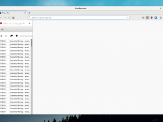This screenshot has height=122, width=163.
Task: Click the print icon in navigation bar
Action: click(13, 18)
